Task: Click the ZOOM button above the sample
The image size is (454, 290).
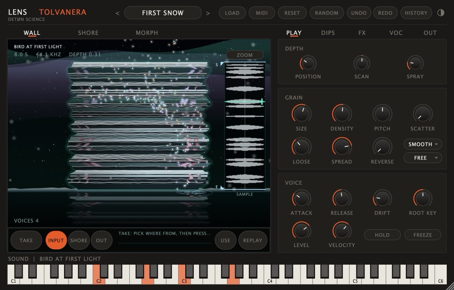Action: (x=245, y=55)
